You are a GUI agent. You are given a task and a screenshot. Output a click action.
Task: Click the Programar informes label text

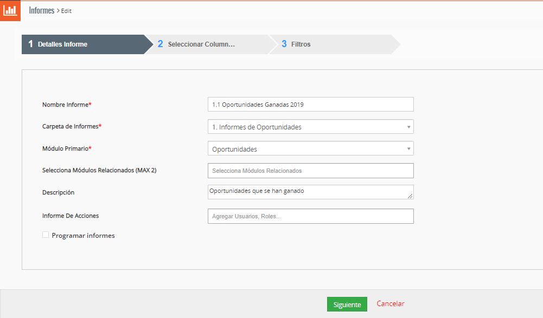click(83, 236)
